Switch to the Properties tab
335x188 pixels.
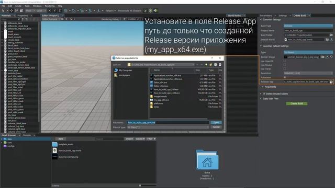[x=23, y=16]
